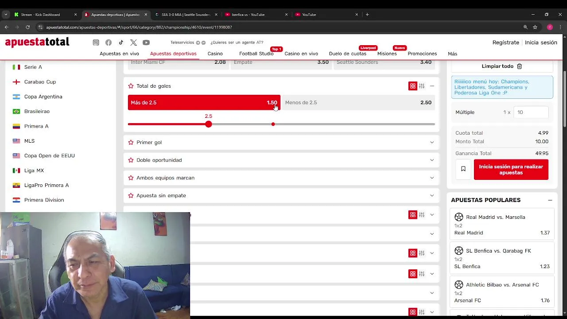Click the apuestatotal logo
Image resolution: width=567 pixels, height=319 pixels.
pyautogui.click(x=37, y=42)
